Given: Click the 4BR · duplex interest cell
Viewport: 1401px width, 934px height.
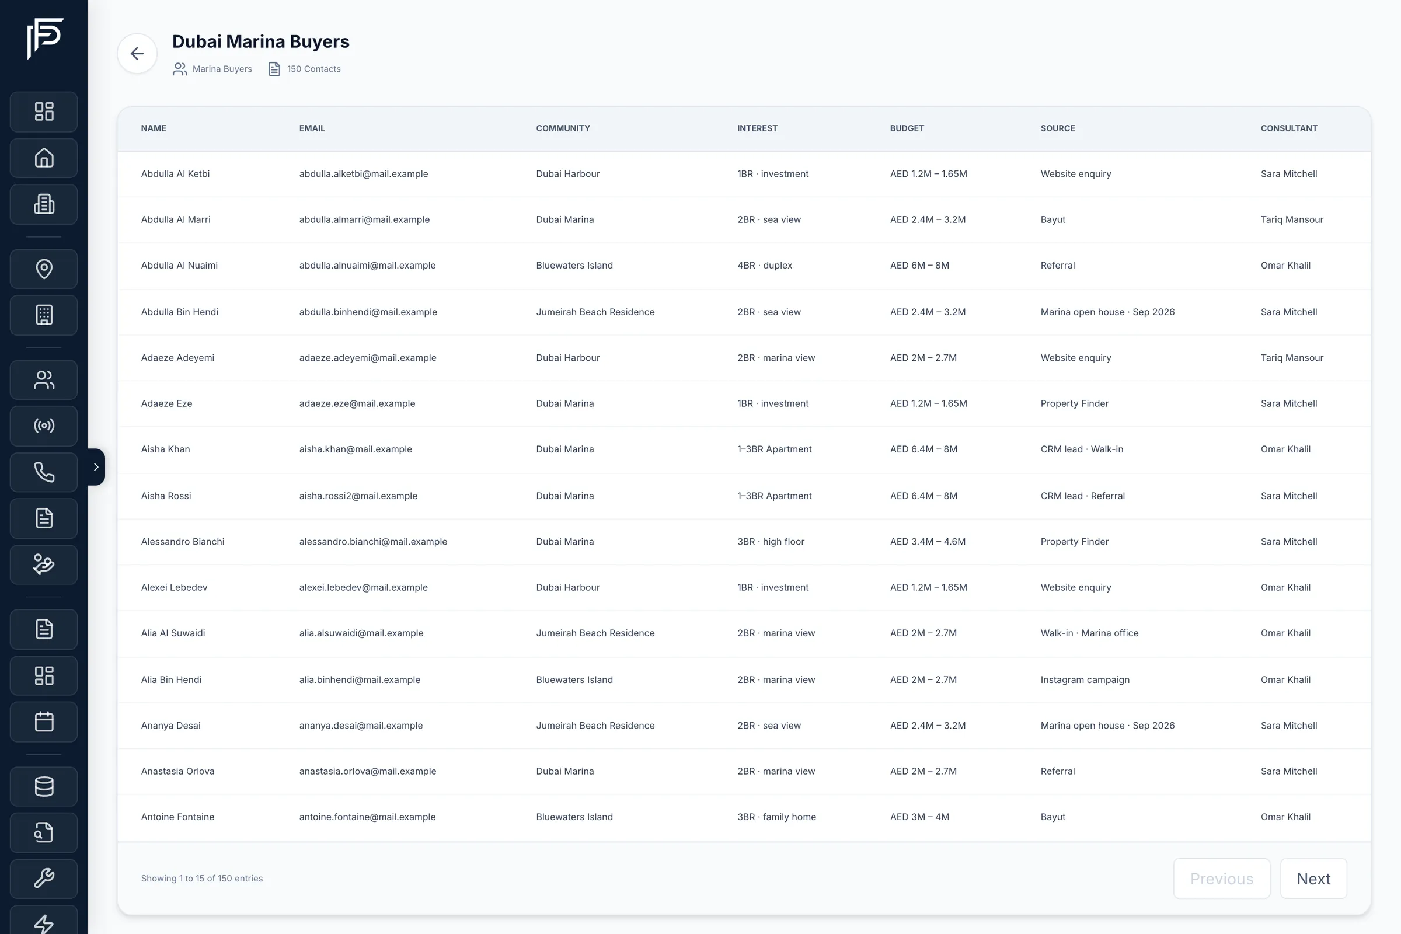Looking at the screenshot, I should [x=764, y=265].
